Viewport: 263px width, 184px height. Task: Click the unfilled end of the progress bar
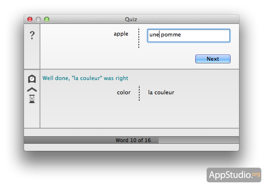[198, 140]
